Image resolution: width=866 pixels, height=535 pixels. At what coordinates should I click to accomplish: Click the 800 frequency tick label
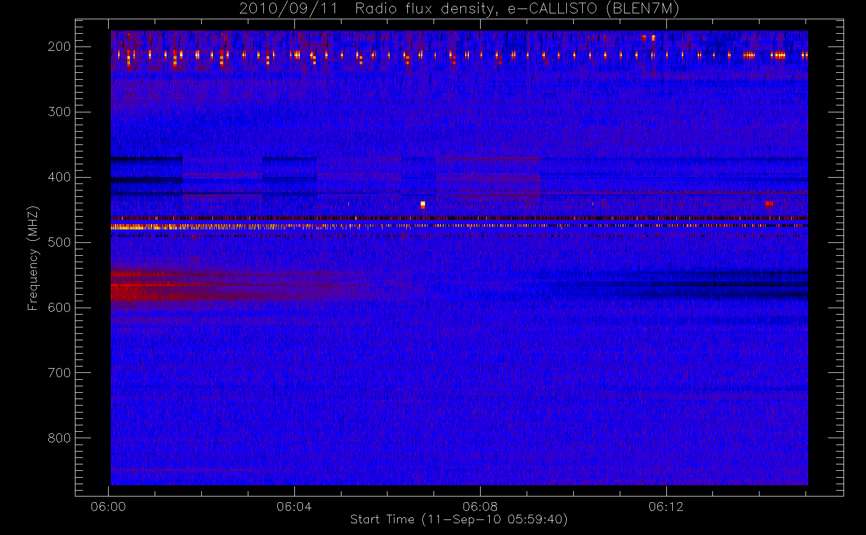[x=59, y=438]
